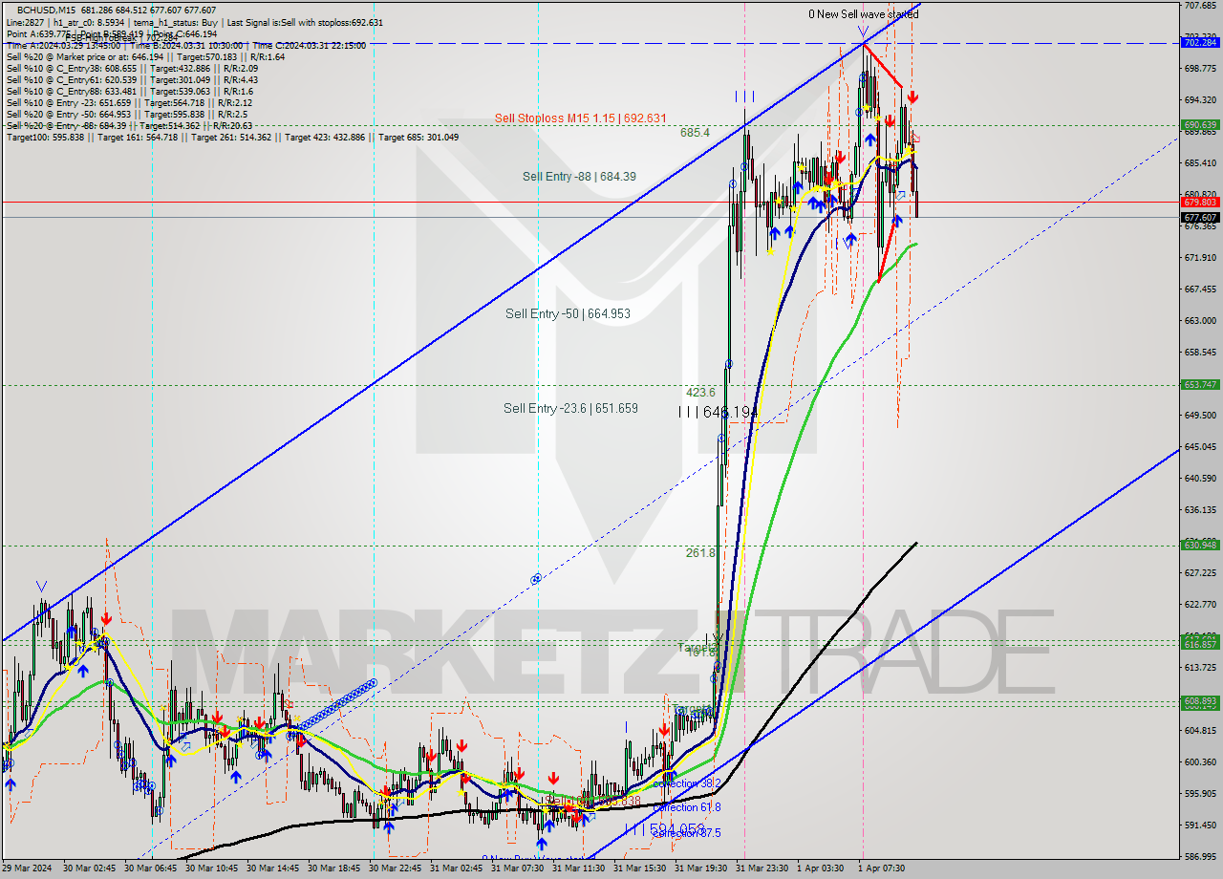Screen dimensions: 1223x879
Task: Click the 261.8 Fibonacci level label
Action: coord(700,552)
